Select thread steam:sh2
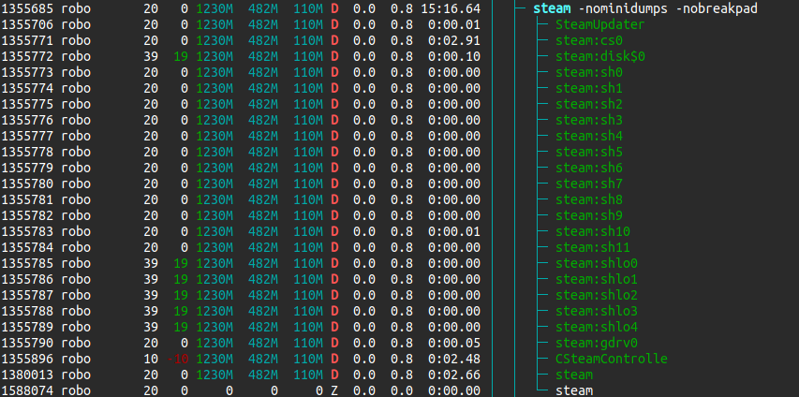Image resolution: width=799 pixels, height=397 pixels. pos(589,104)
